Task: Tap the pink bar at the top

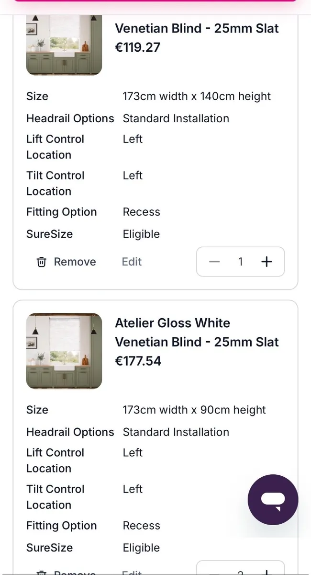Action: (x=155, y=1)
